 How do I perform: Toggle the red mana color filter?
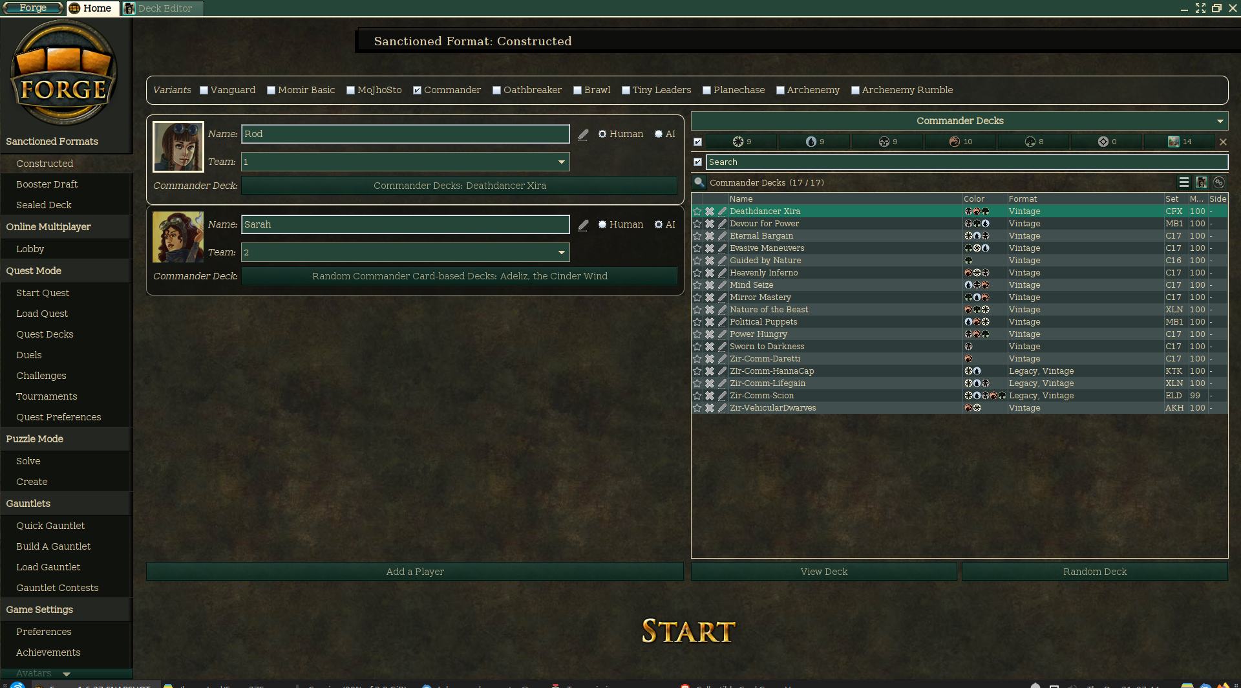(x=960, y=142)
